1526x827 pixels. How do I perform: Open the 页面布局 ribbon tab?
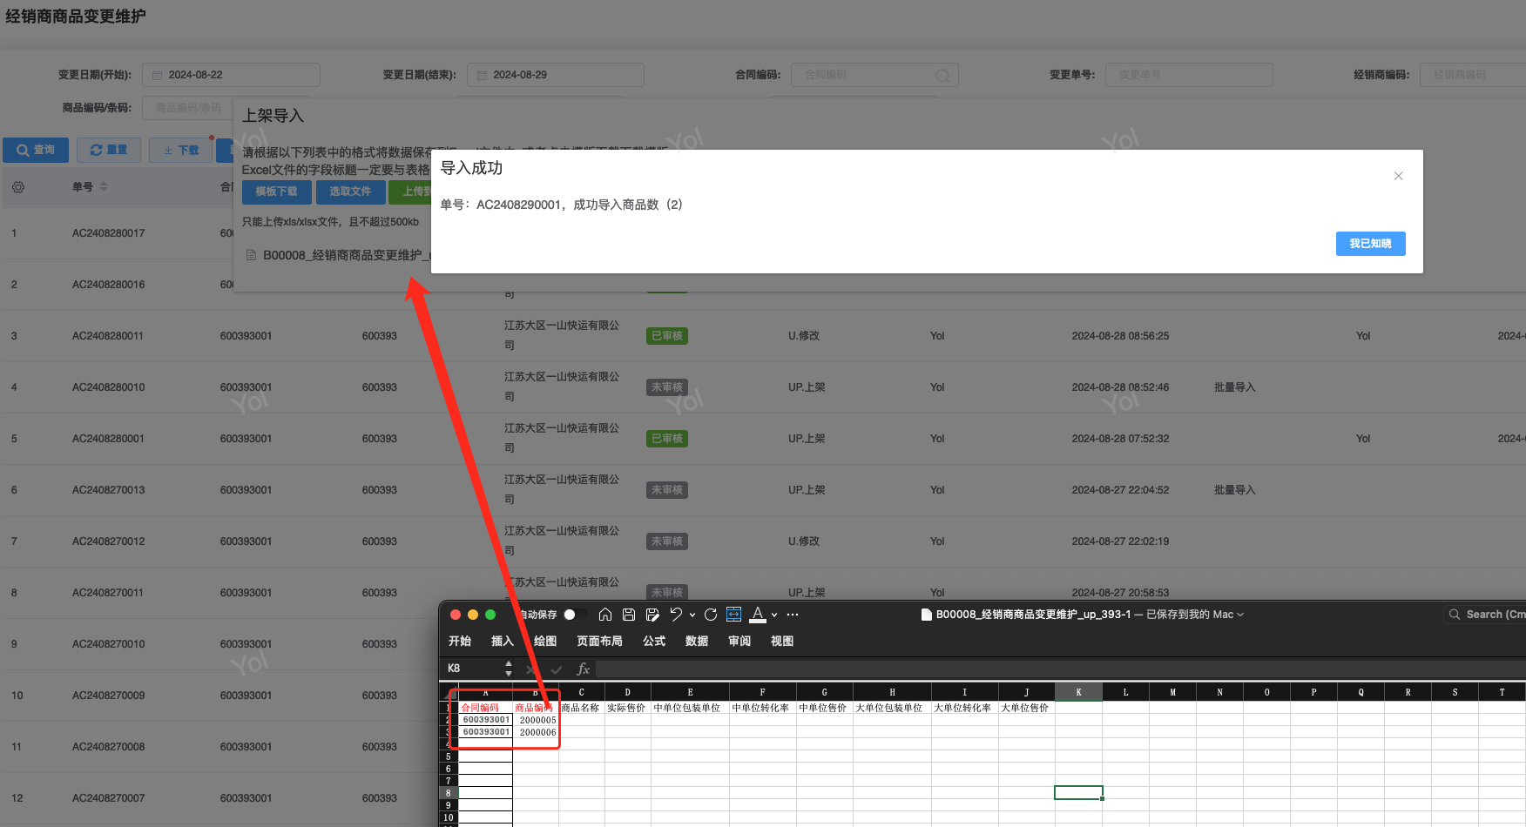click(x=599, y=641)
